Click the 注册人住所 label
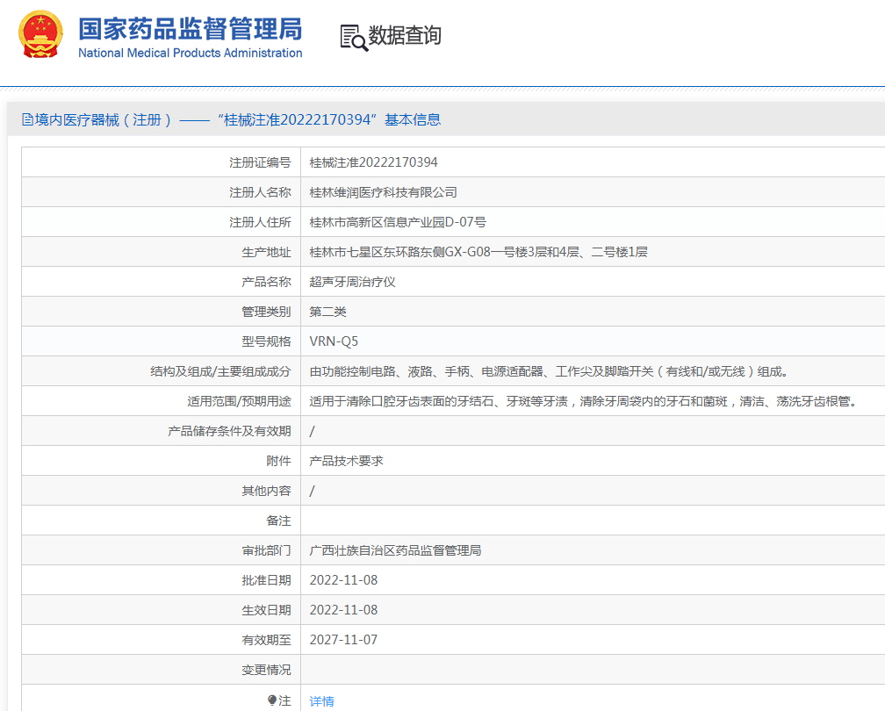Screen dimensions: 885x711 point(260,222)
